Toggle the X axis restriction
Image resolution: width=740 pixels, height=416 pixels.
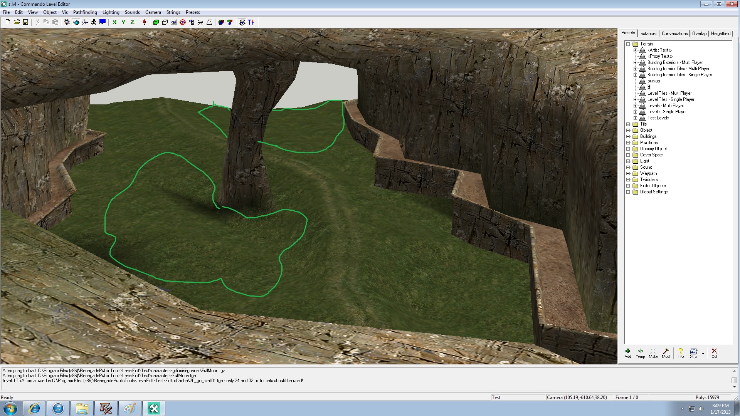114,22
